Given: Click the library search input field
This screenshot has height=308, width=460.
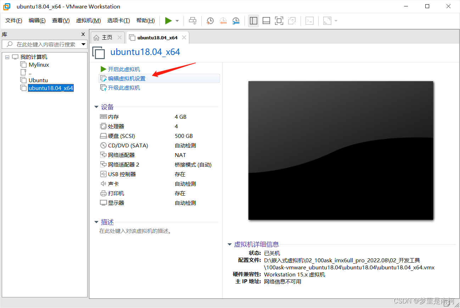Looking at the screenshot, I should pos(45,44).
